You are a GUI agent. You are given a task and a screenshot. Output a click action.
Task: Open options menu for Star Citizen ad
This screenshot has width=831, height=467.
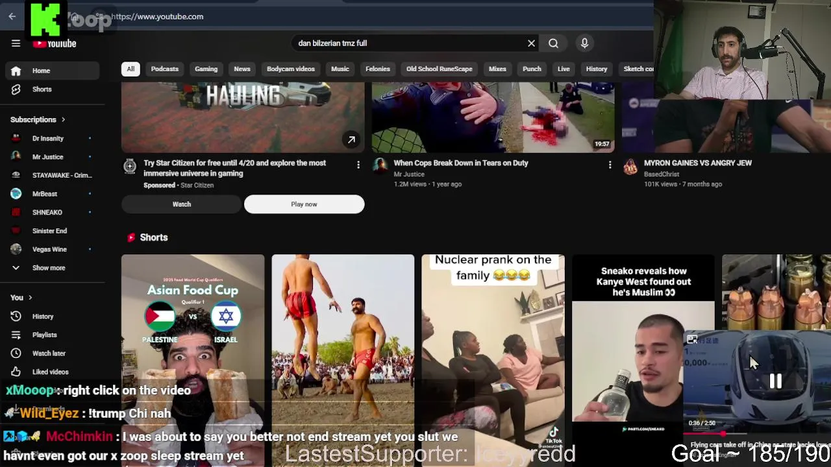tap(358, 165)
